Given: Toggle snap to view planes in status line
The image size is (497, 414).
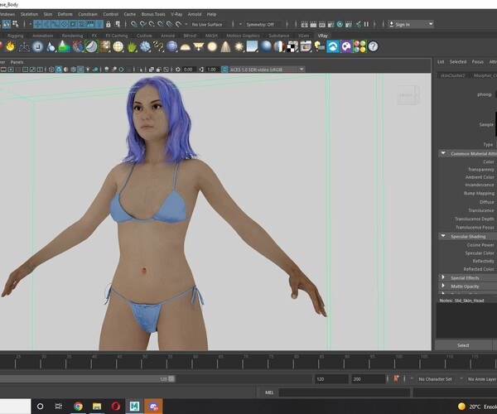Looking at the screenshot, I should (169, 24).
